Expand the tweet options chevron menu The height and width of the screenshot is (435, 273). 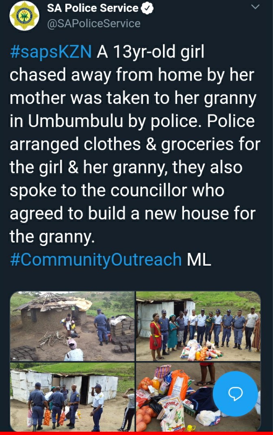pos(255,7)
